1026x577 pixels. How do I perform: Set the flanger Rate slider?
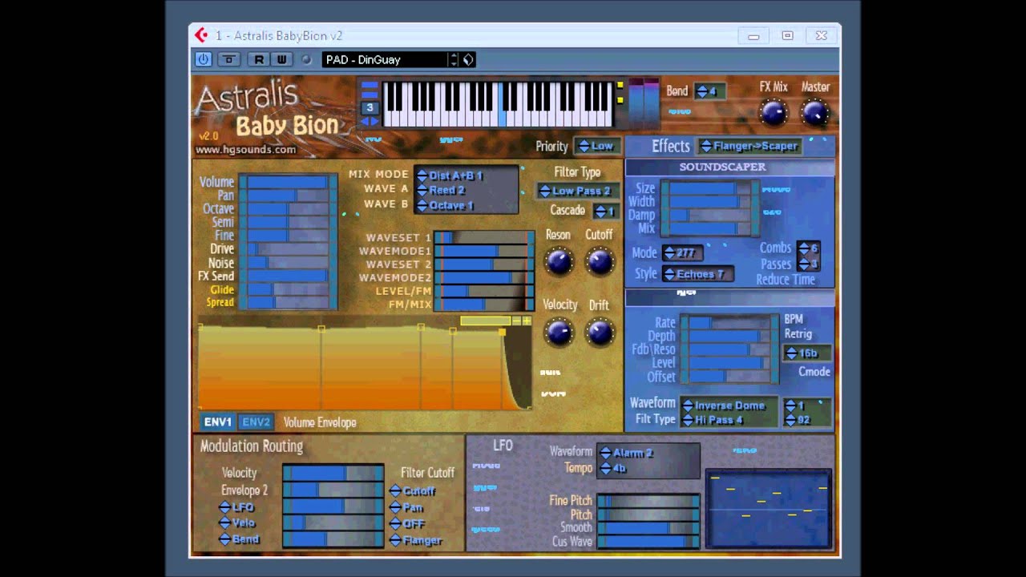point(729,323)
